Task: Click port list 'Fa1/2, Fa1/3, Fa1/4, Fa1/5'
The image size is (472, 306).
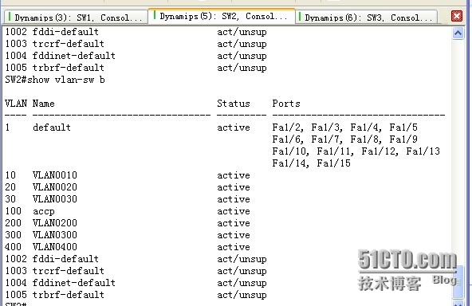Action: click(345, 127)
